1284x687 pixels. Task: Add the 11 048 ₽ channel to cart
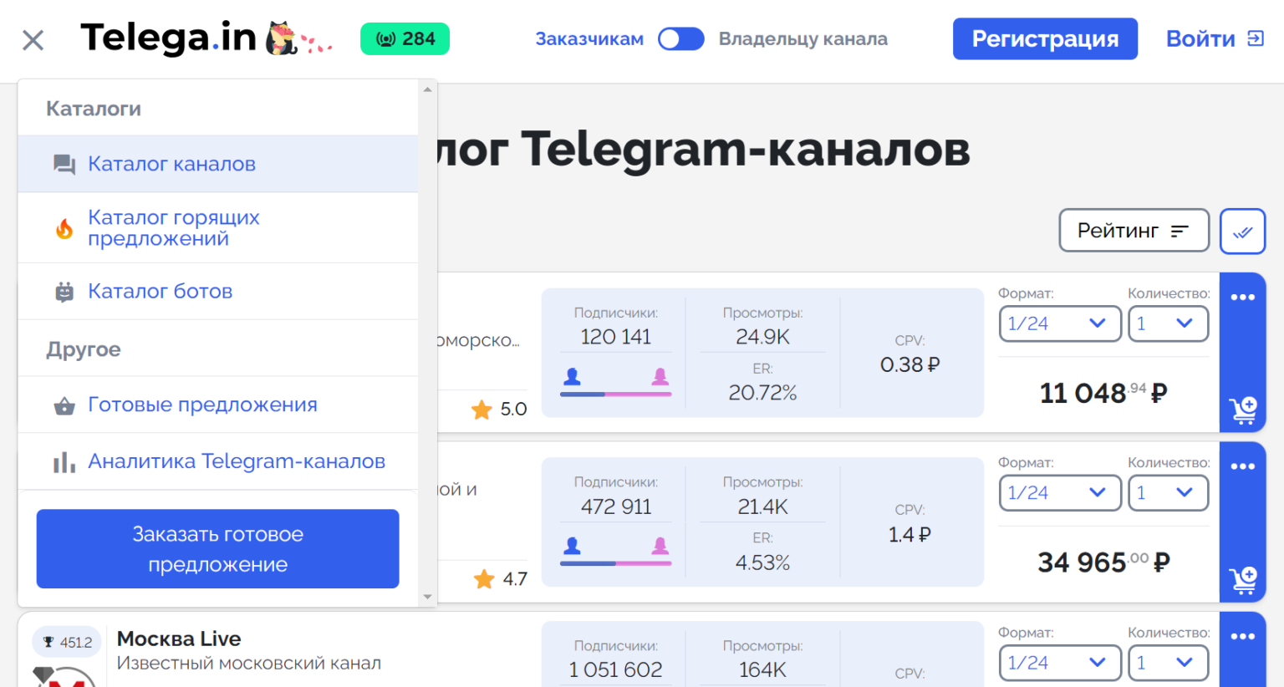1243,409
